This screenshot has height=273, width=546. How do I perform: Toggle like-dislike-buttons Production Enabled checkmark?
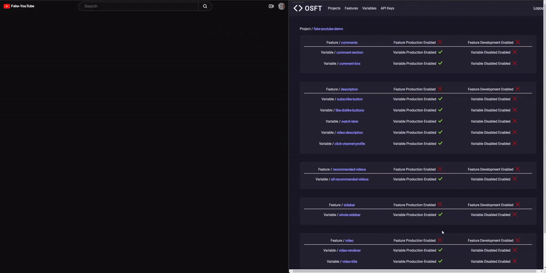coord(440,110)
